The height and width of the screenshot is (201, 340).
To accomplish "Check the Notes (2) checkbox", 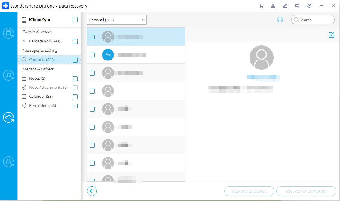I will (75, 79).
